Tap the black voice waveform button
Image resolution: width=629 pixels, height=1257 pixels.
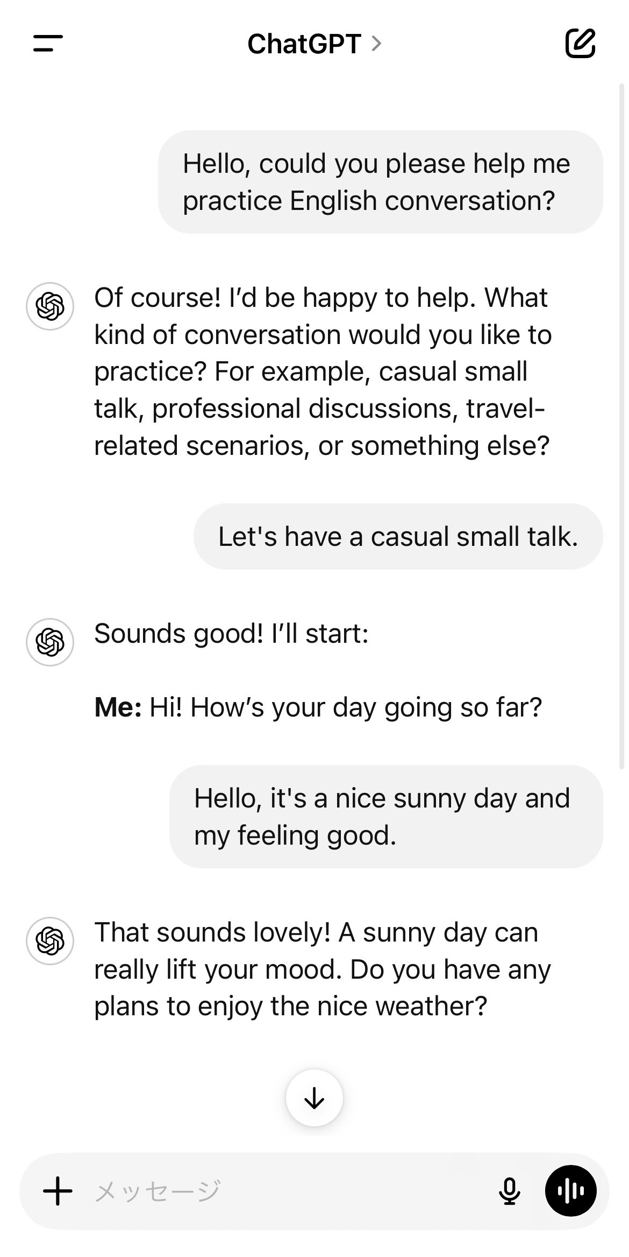coord(571,1190)
